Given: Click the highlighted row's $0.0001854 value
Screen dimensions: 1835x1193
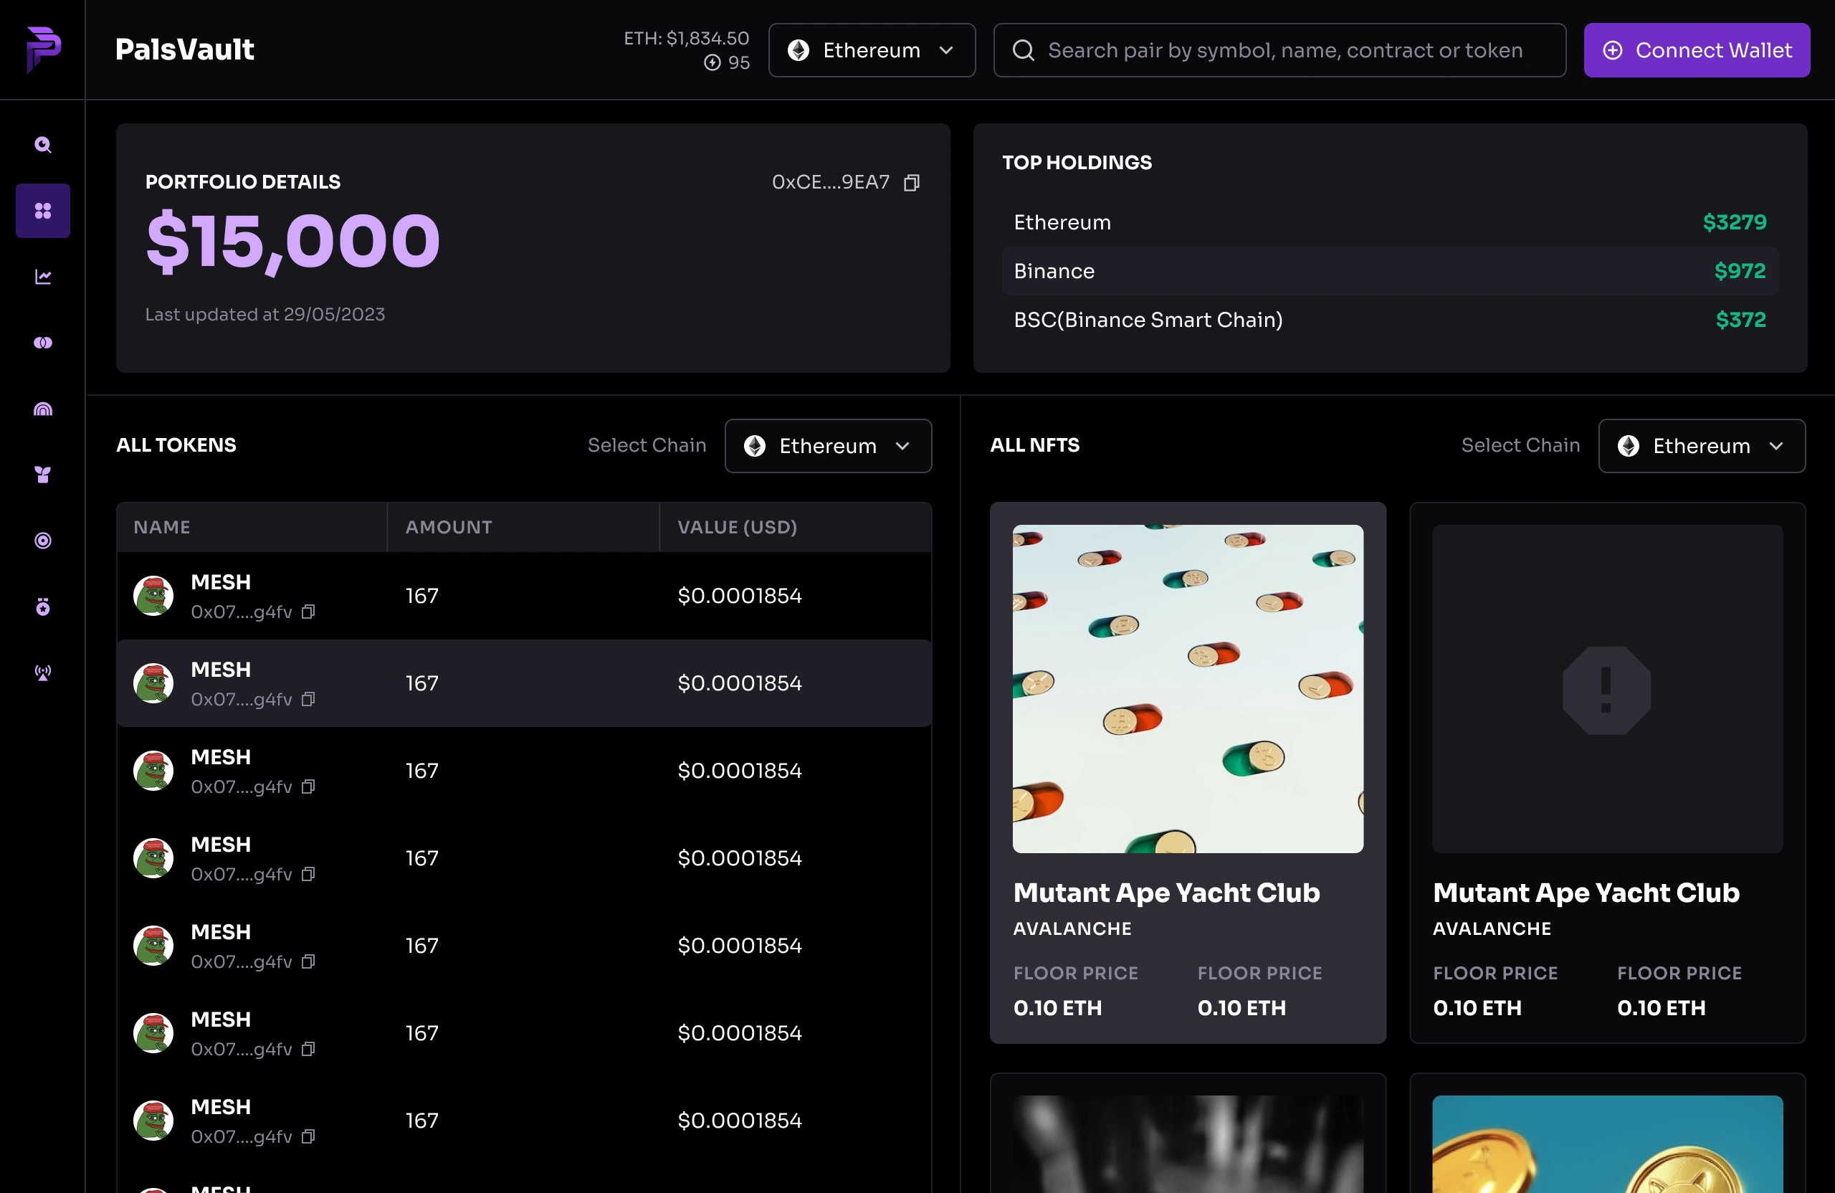Looking at the screenshot, I should [x=740, y=683].
